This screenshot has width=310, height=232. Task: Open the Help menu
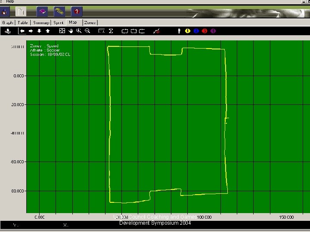[10, 1]
